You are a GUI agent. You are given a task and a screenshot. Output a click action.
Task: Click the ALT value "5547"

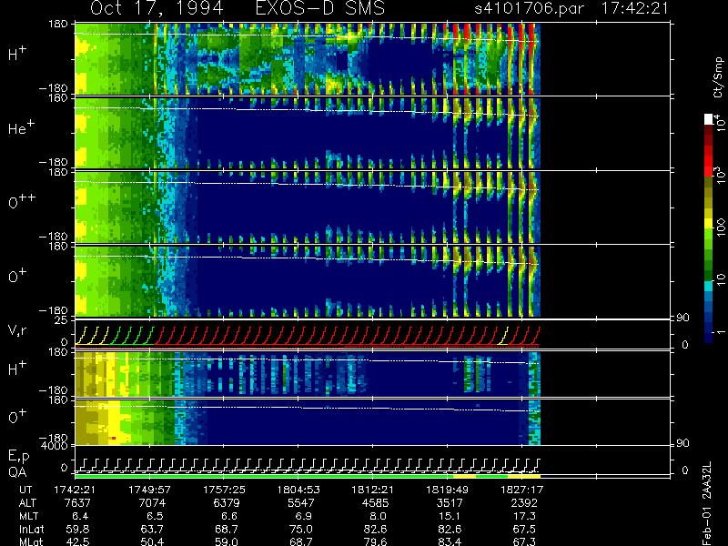pyautogui.click(x=301, y=503)
